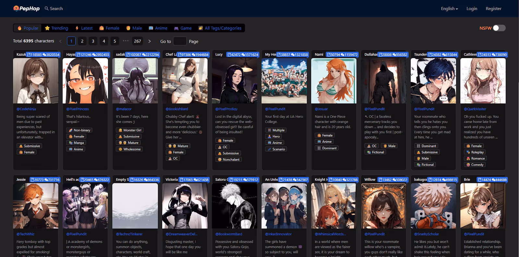Select page 5 in pagination
The width and height of the screenshot is (519, 257).
pos(115,41)
